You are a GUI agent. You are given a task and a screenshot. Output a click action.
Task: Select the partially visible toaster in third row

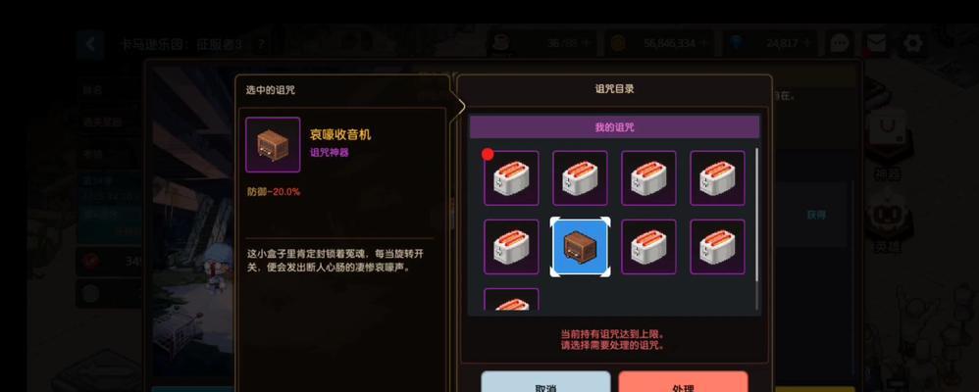(x=511, y=299)
